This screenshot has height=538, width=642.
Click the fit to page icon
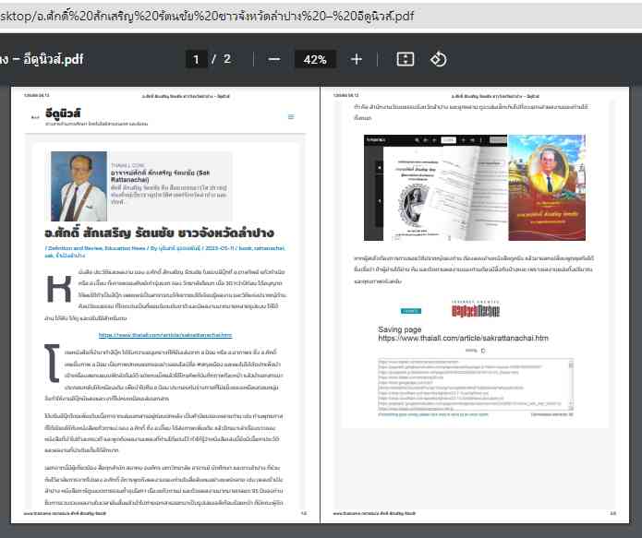point(405,59)
